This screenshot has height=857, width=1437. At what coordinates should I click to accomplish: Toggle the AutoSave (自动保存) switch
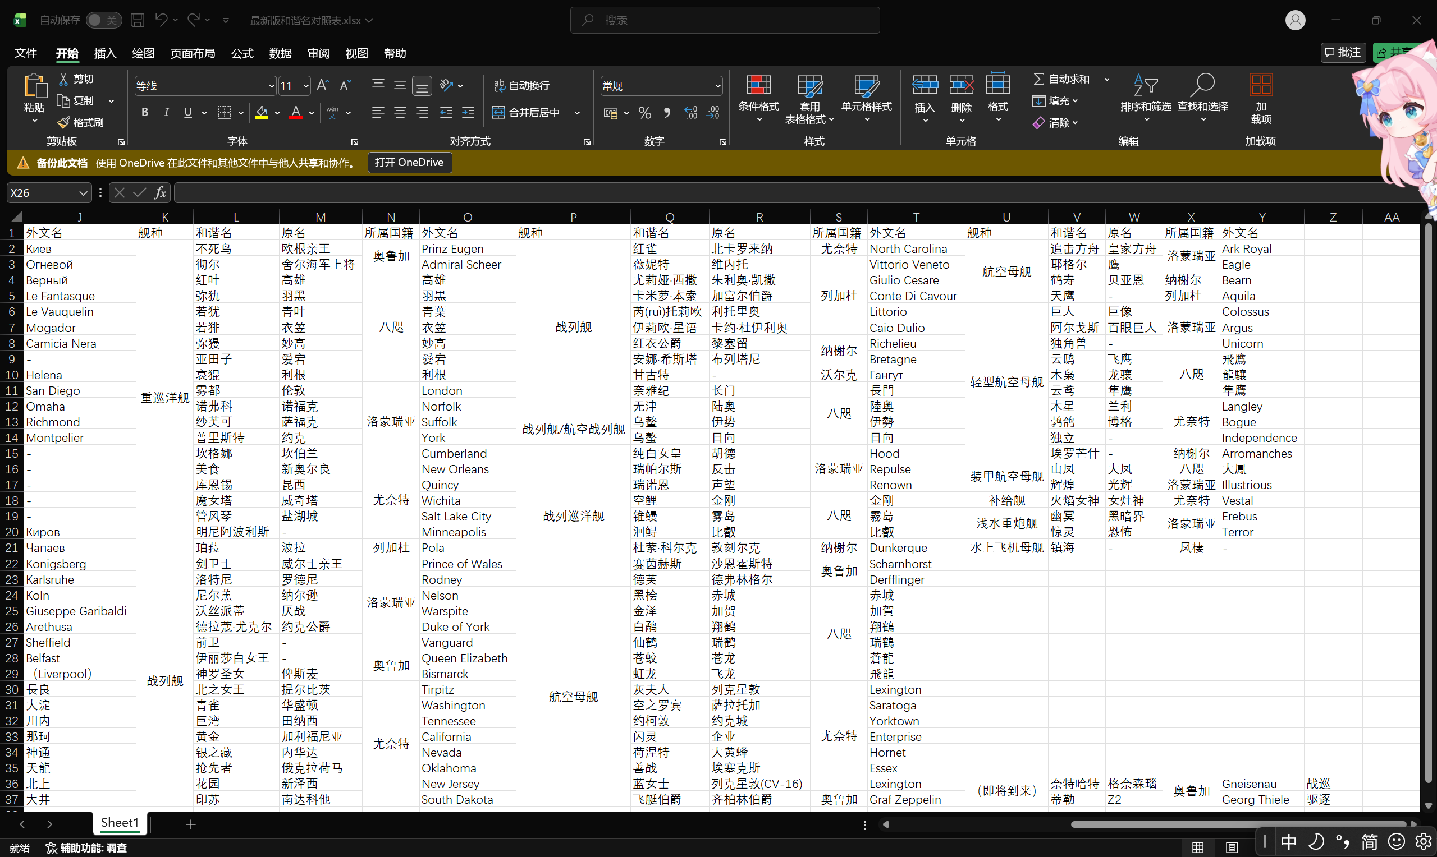pos(104,20)
